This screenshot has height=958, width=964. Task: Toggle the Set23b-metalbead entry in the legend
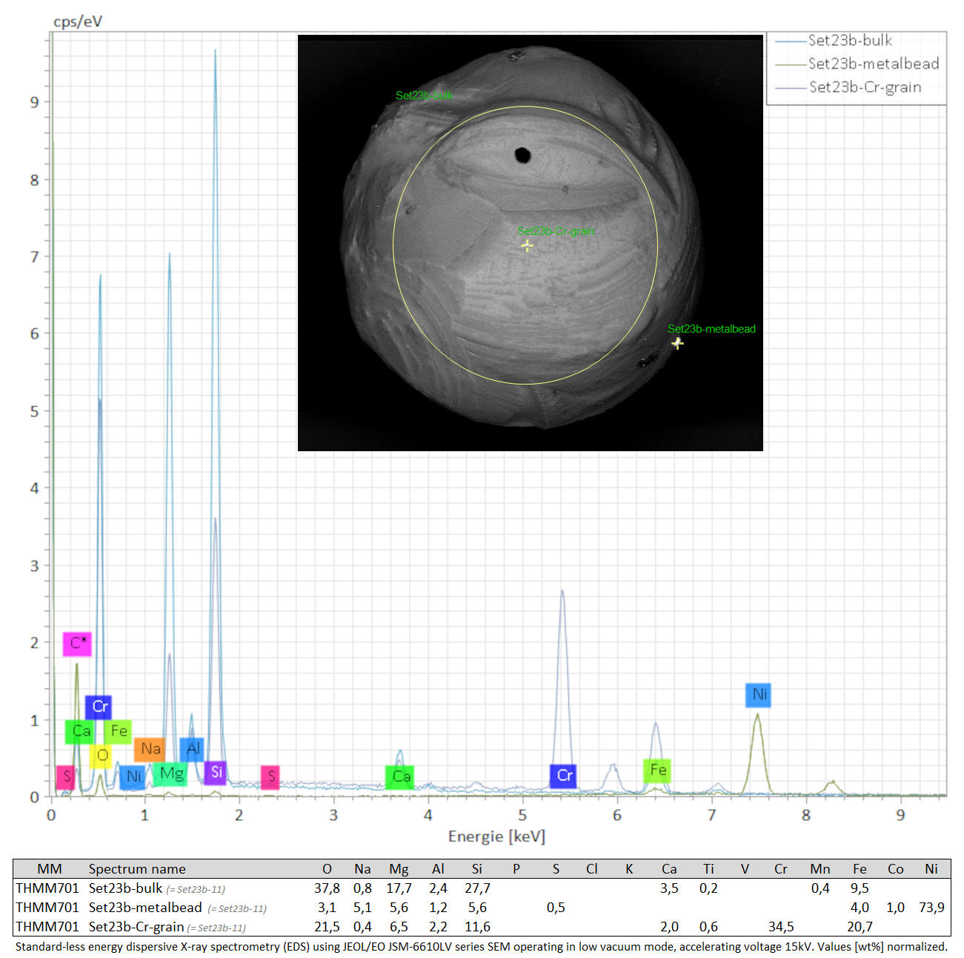873,64
